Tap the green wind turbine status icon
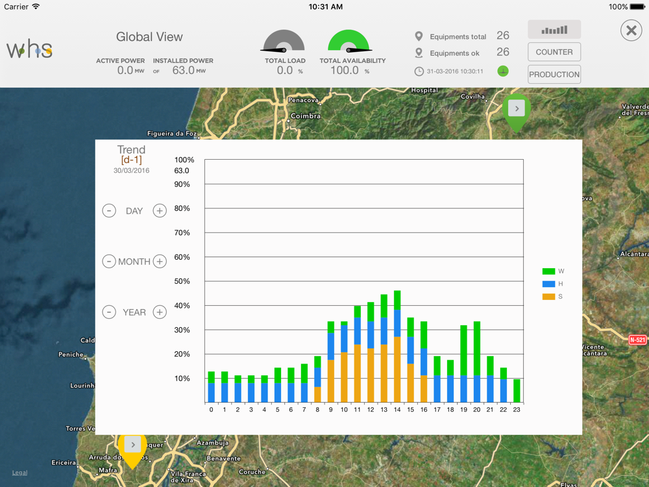 503,71
